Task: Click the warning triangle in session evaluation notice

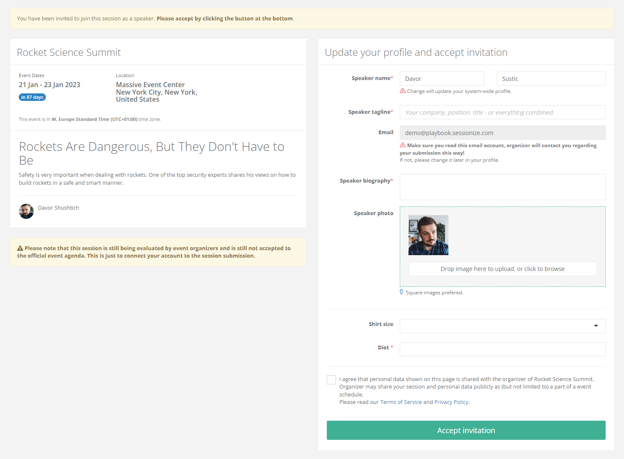Action: pyautogui.click(x=20, y=248)
